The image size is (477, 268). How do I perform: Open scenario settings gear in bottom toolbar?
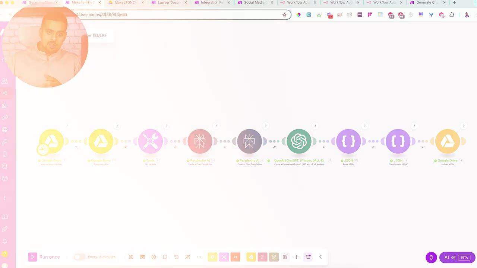point(154,257)
